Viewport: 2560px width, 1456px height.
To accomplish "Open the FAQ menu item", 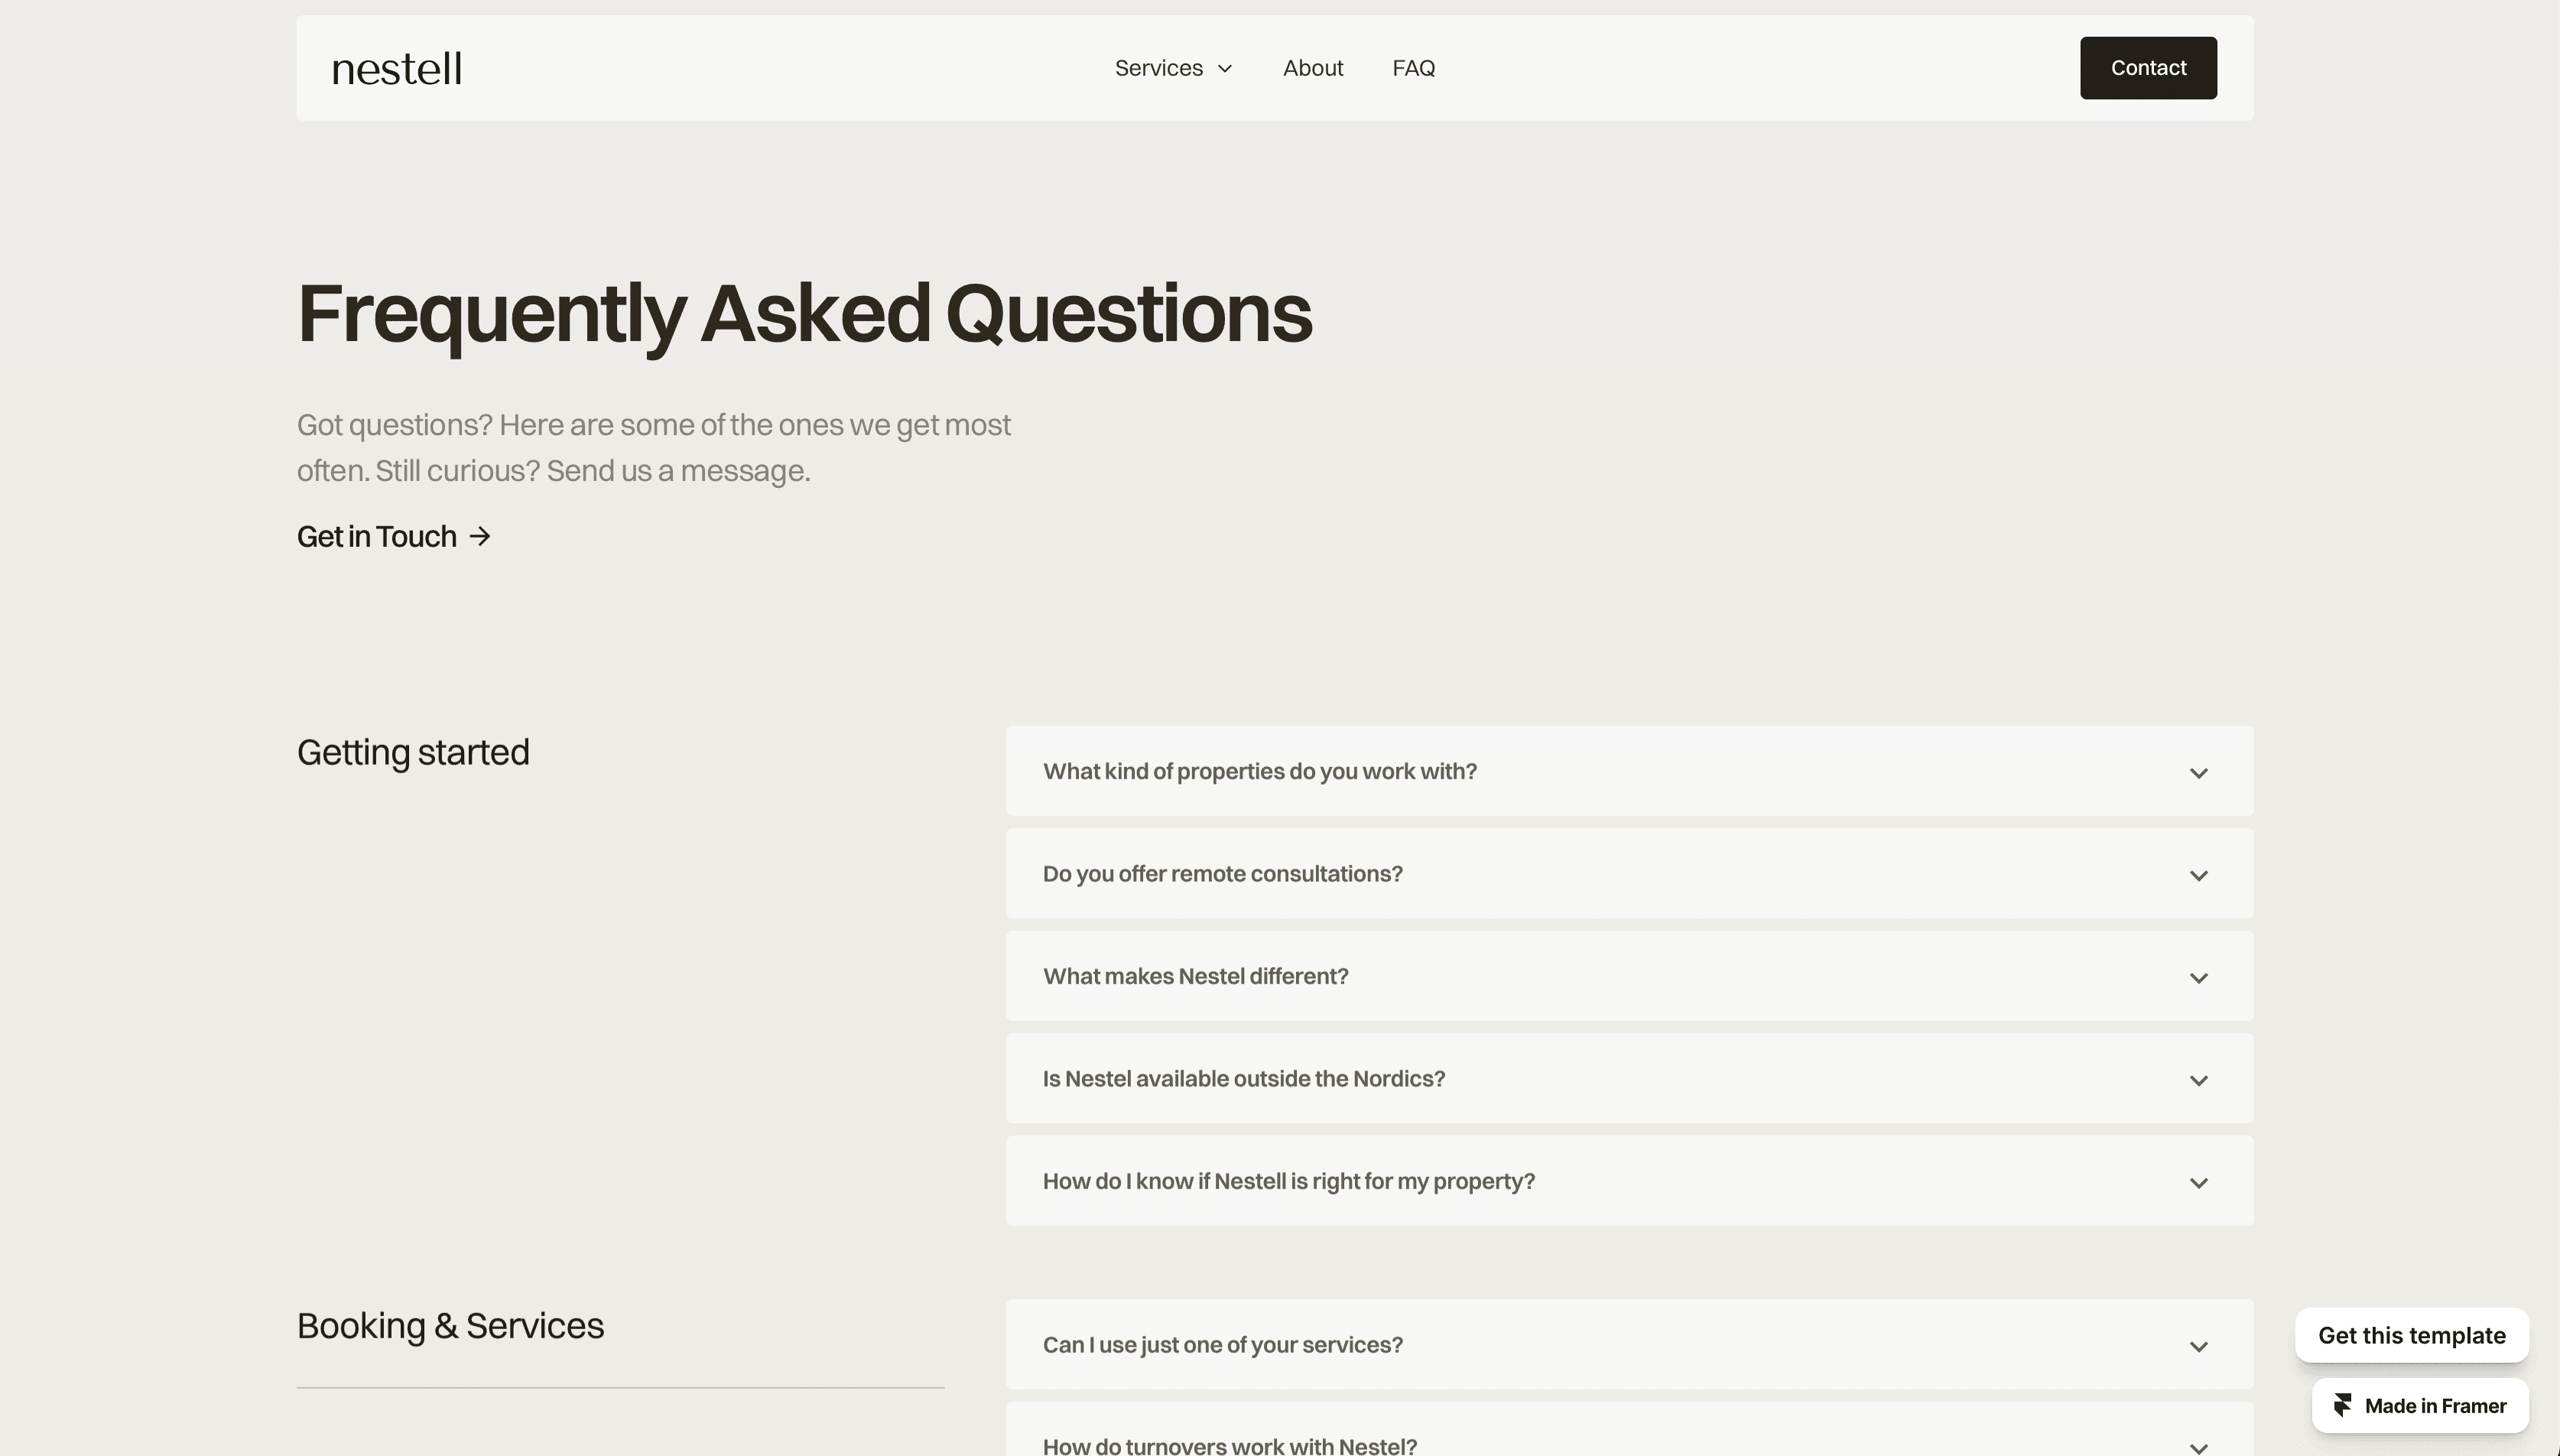I will tap(1414, 68).
